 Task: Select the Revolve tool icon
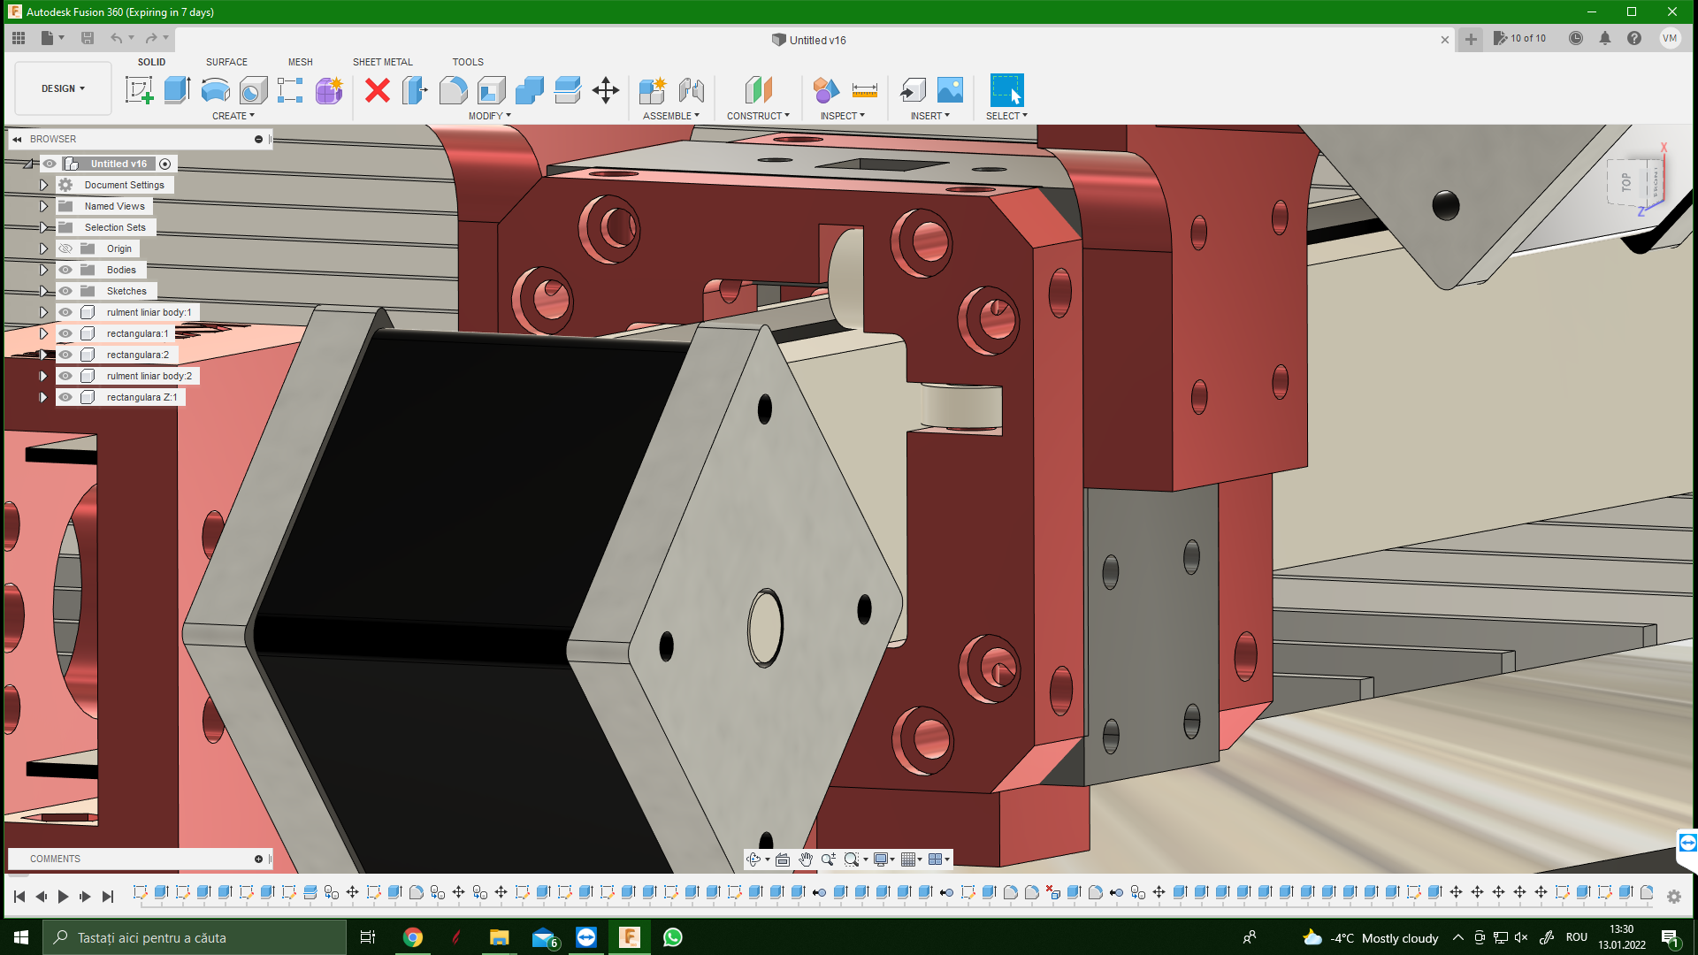pos(215,90)
